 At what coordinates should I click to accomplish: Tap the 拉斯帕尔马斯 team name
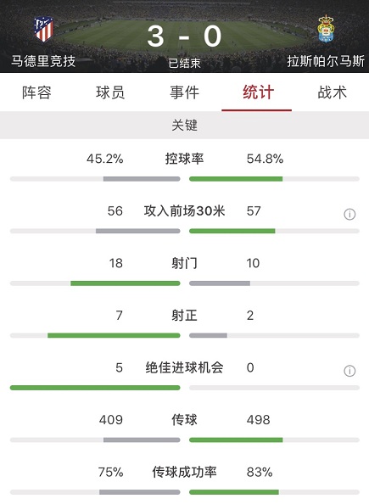tap(326, 61)
